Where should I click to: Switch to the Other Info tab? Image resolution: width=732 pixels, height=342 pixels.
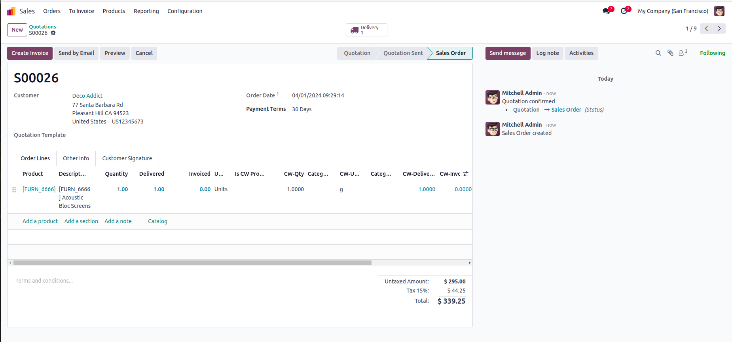pyautogui.click(x=76, y=158)
